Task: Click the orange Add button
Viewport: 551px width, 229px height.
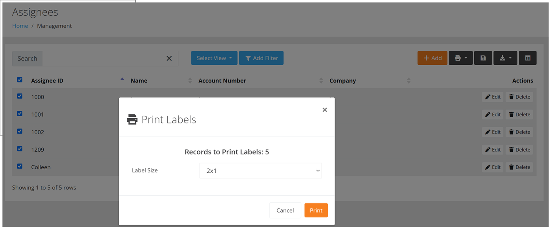Action: click(x=432, y=58)
